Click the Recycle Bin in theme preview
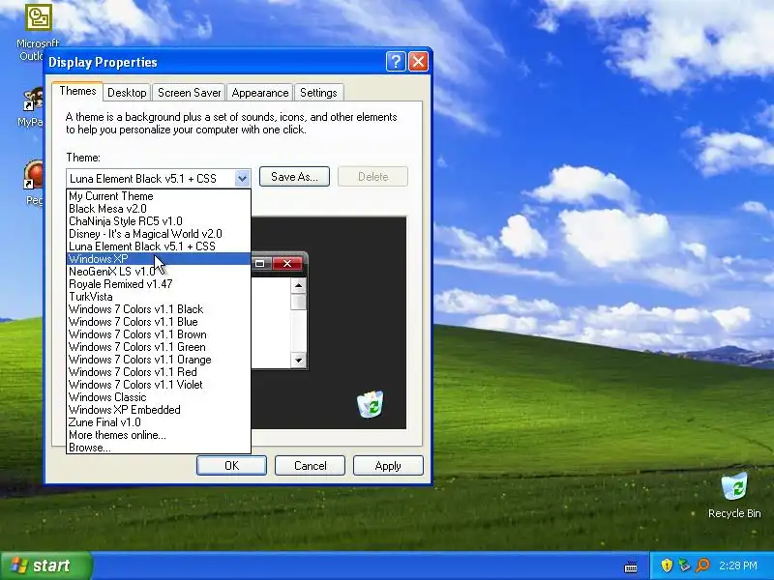 tap(371, 404)
